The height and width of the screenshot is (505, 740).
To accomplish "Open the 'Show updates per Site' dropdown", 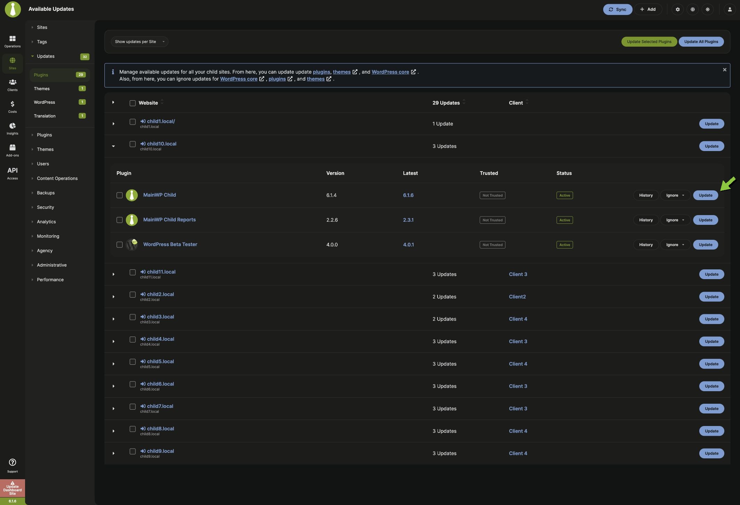I will (x=140, y=42).
